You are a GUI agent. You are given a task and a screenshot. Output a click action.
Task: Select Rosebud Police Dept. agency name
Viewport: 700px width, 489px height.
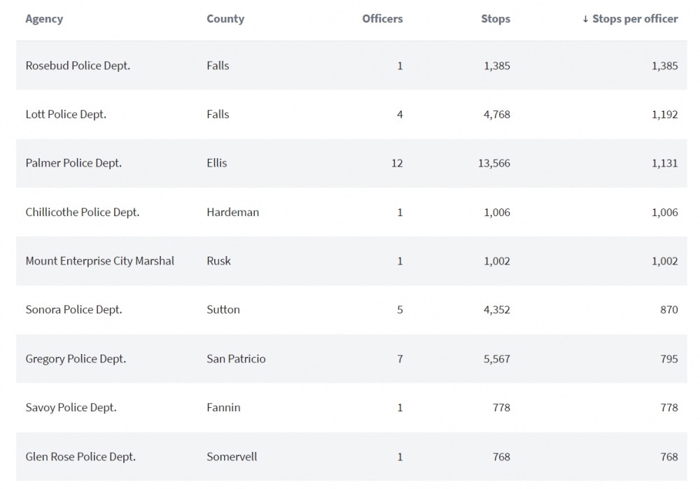pos(78,66)
